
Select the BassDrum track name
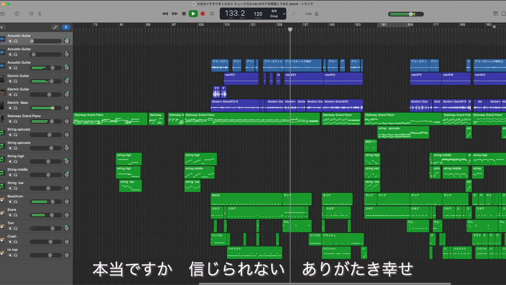[15, 196]
